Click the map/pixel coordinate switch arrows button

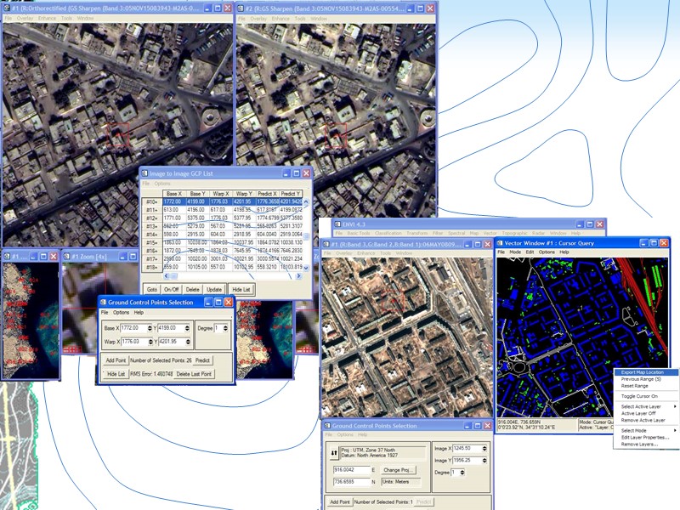click(333, 453)
